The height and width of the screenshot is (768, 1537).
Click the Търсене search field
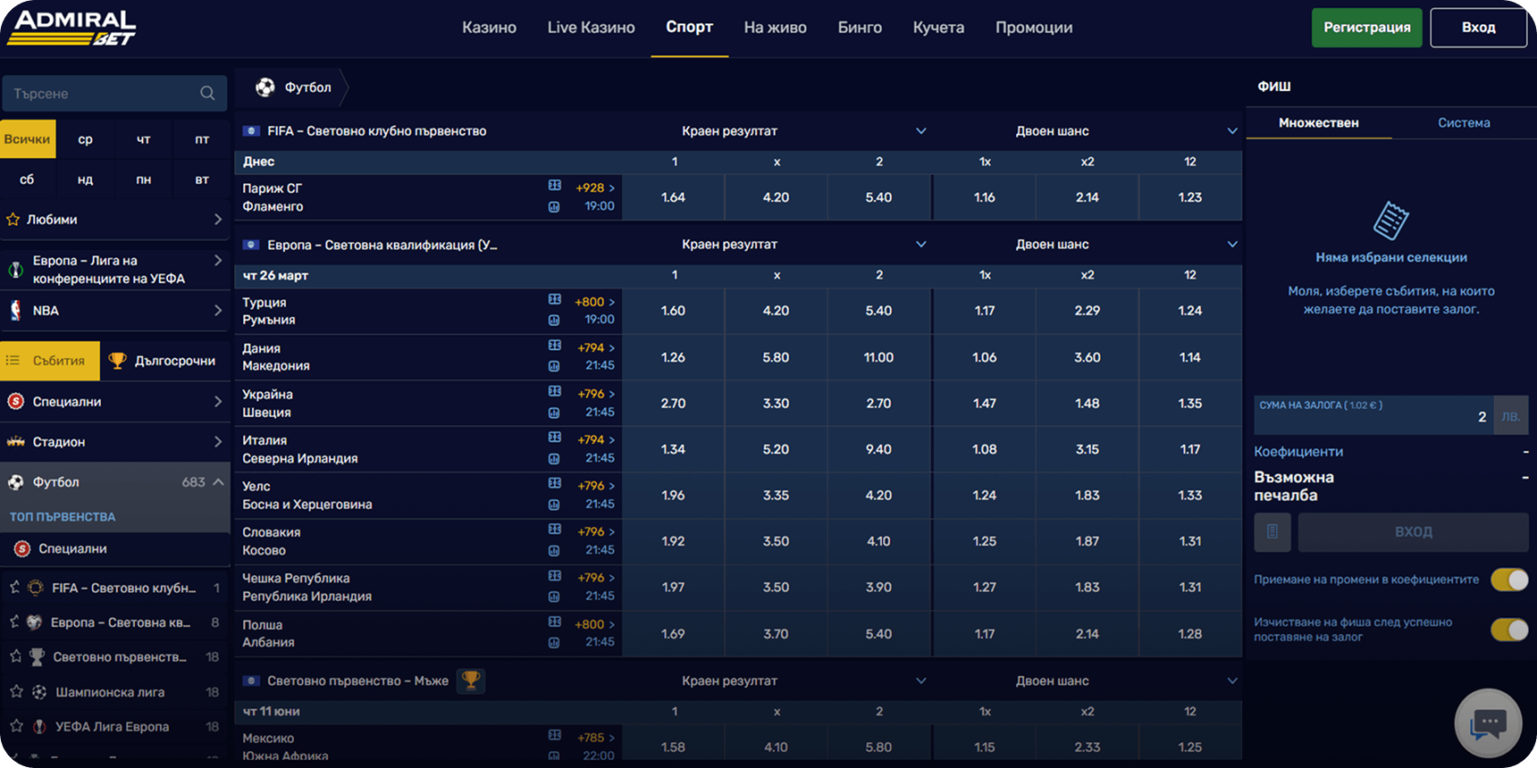pos(114,94)
